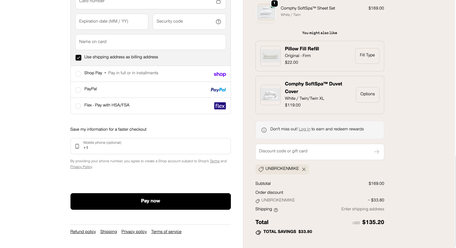This screenshot has height=248, width=456.
Task: Open the Terms of service link
Action: tap(166, 232)
